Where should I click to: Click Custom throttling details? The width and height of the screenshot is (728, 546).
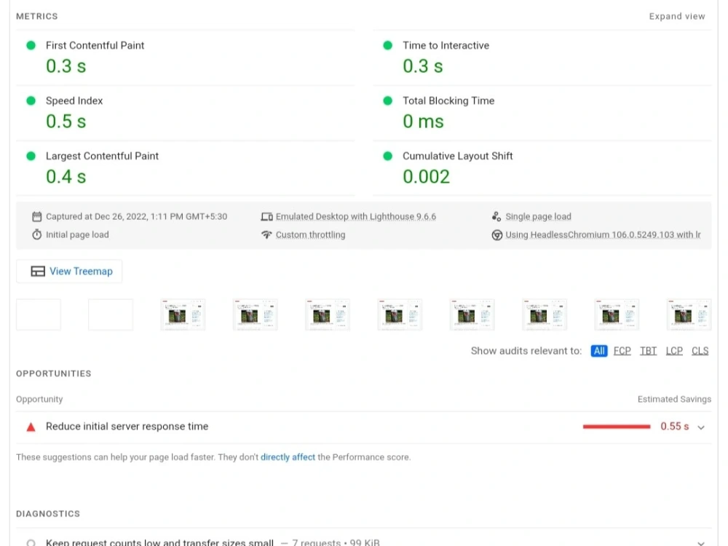click(x=311, y=235)
